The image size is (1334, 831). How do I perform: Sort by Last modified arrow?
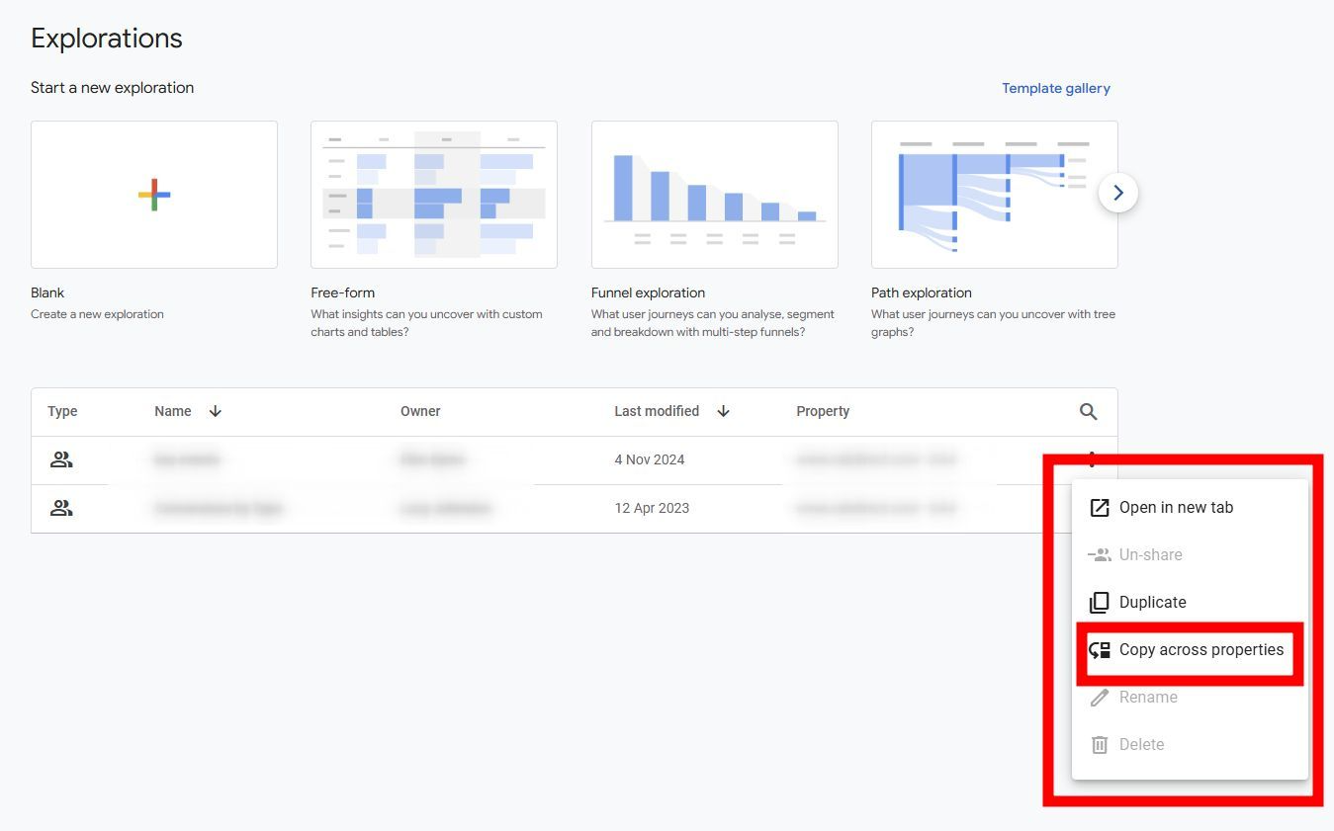coord(724,411)
